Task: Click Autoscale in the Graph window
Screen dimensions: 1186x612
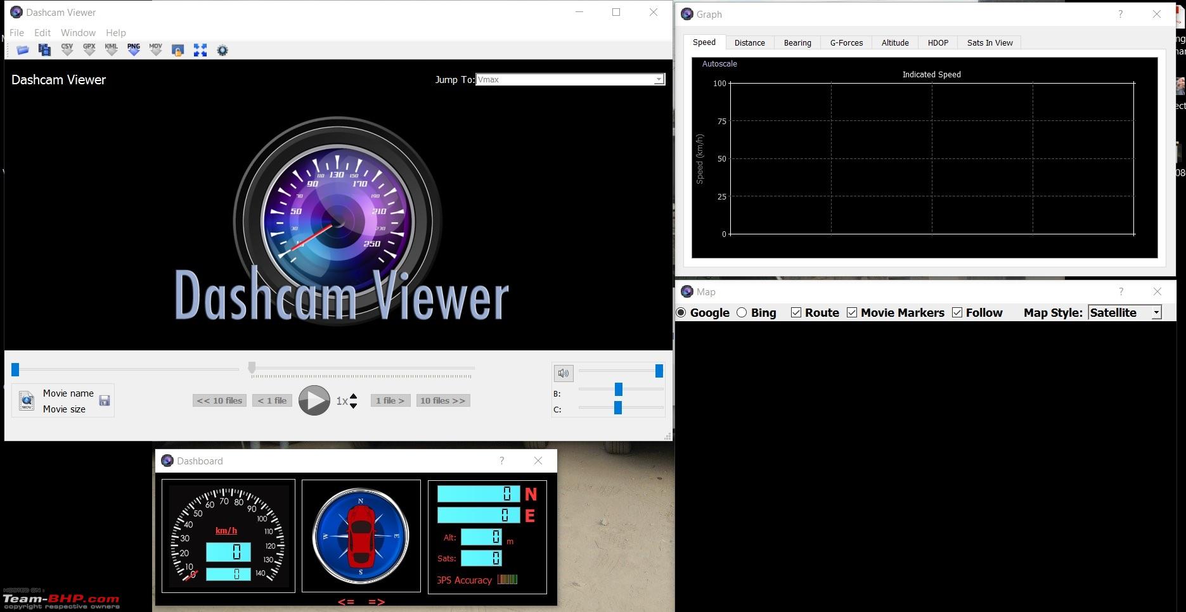Action: point(719,63)
